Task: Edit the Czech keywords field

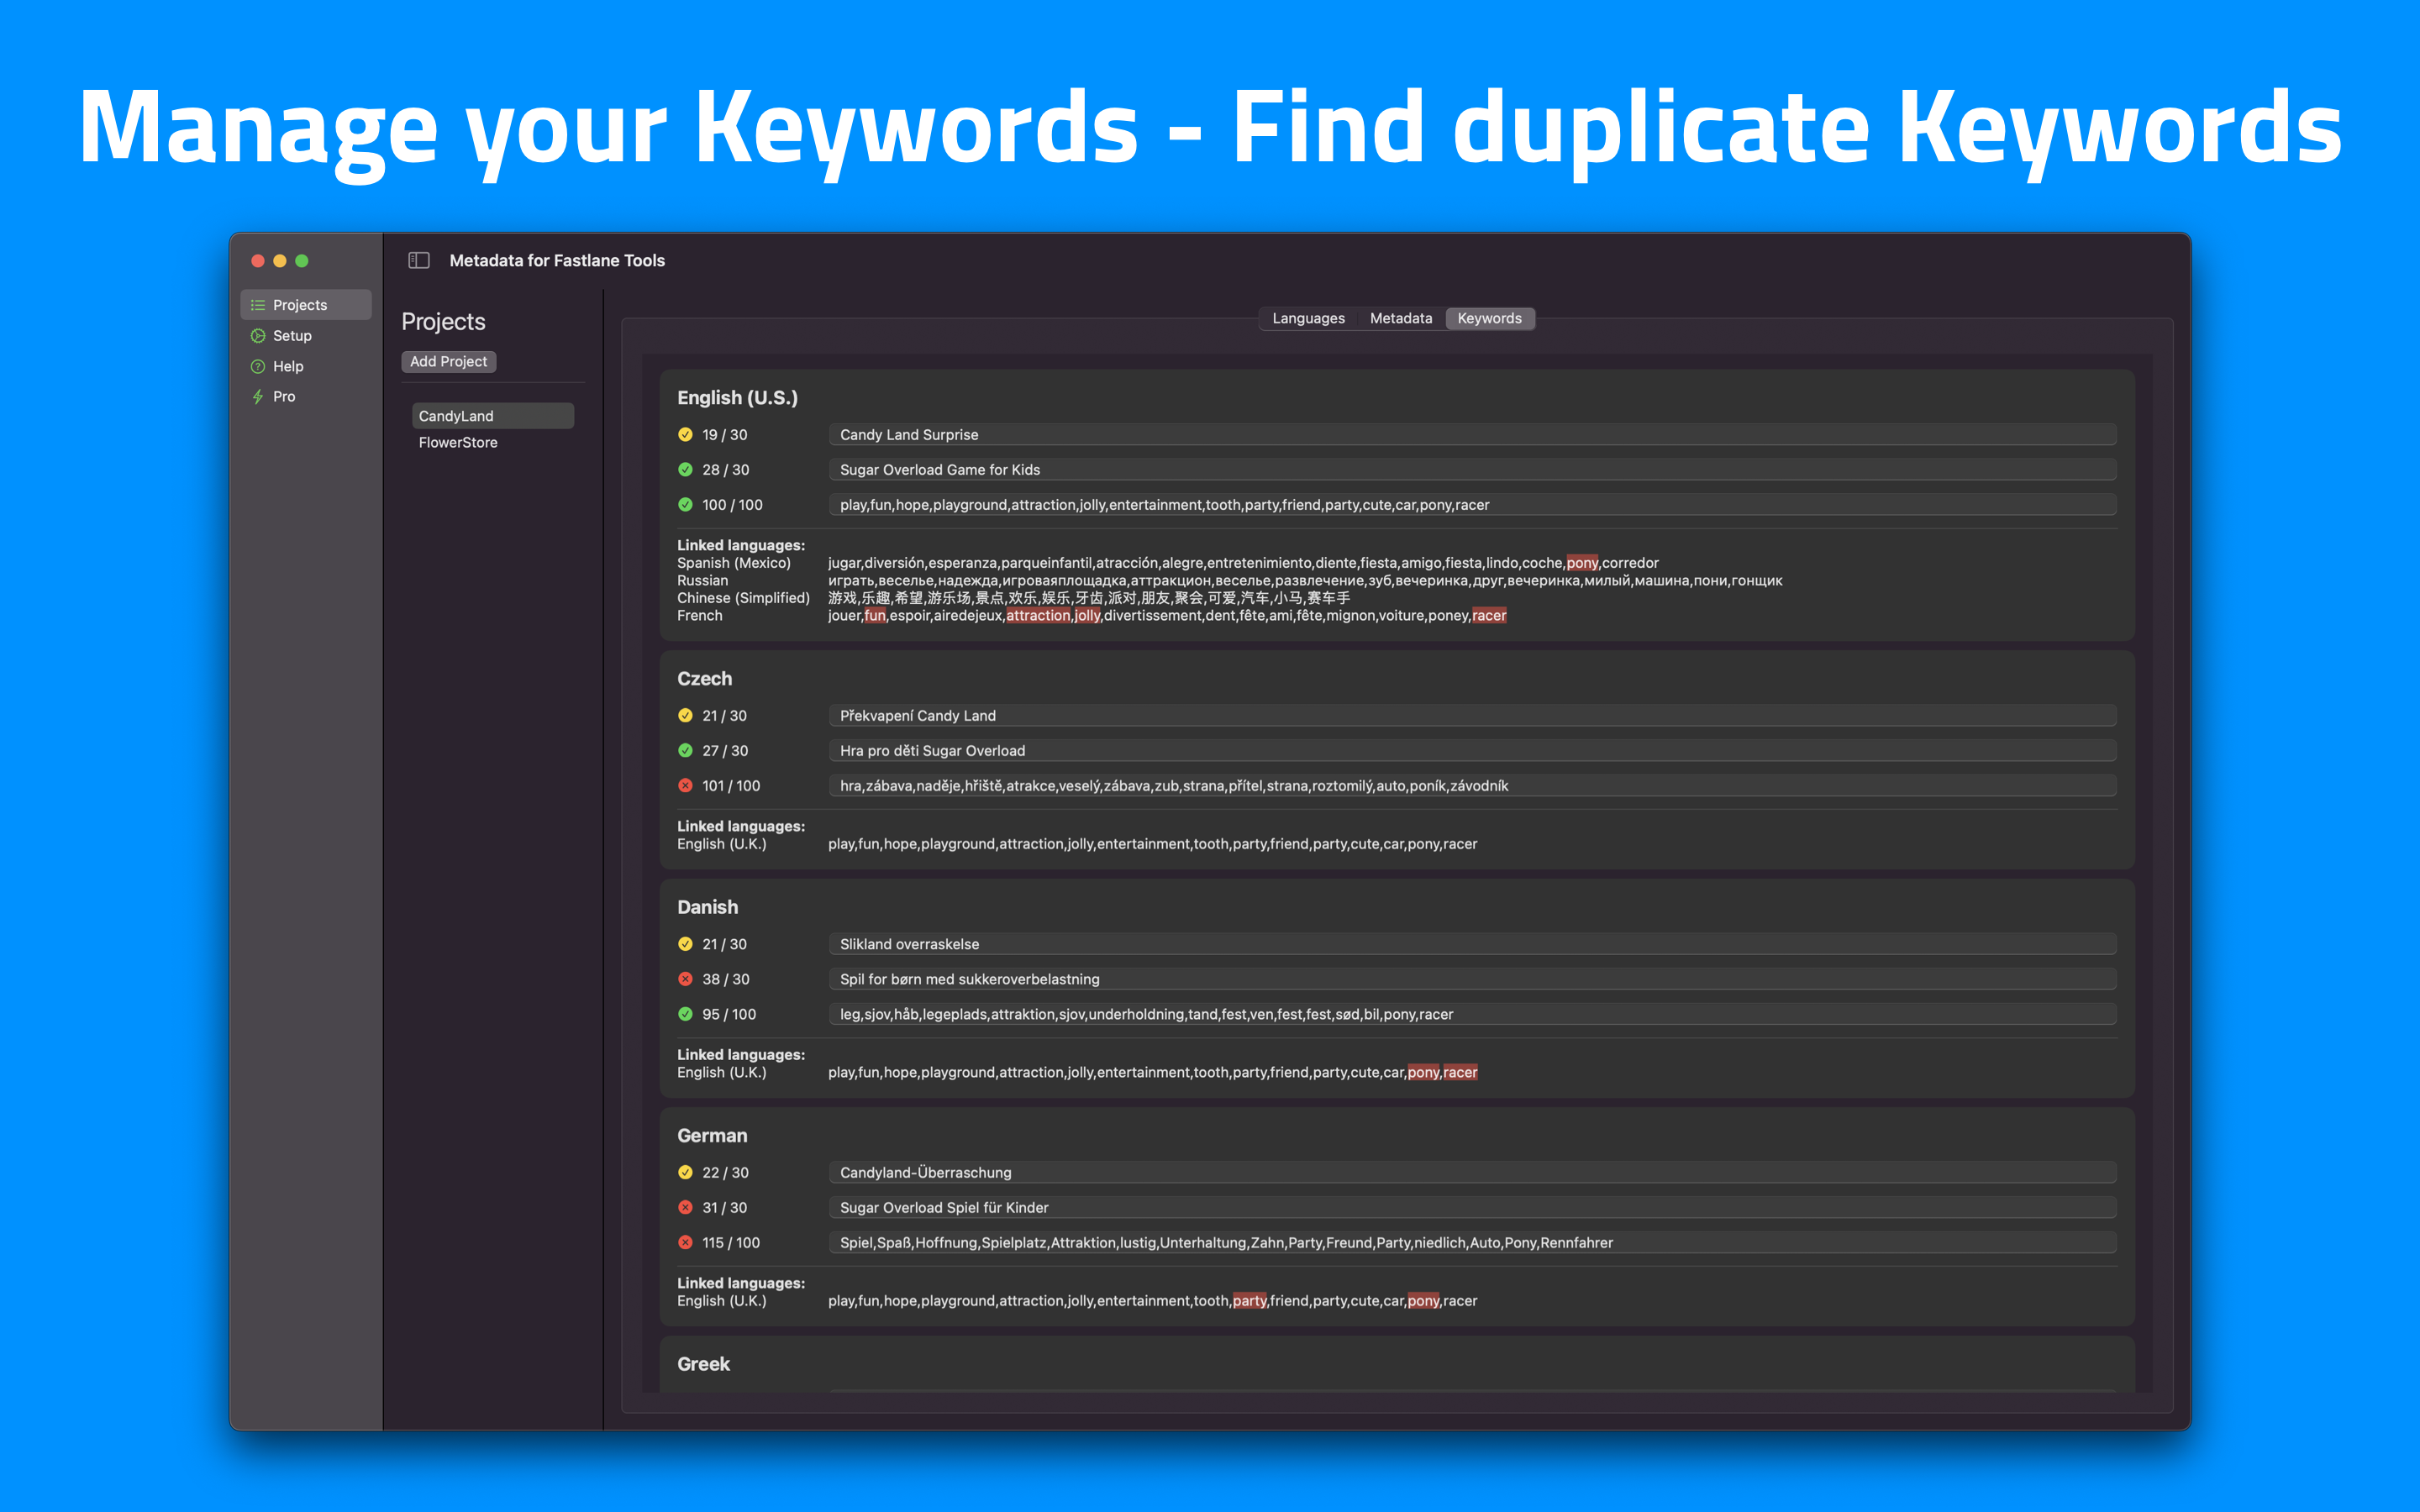Action: pos(1472,785)
